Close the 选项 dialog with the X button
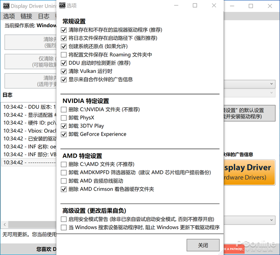 pyautogui.click(x=214, y=6)
